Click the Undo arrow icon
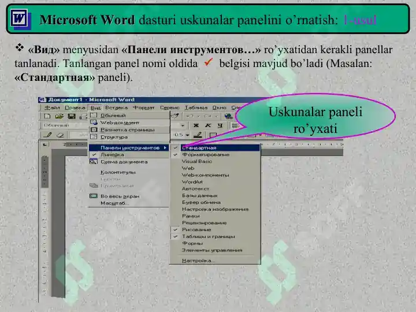416x312 pixels. (x=190, y=116)
